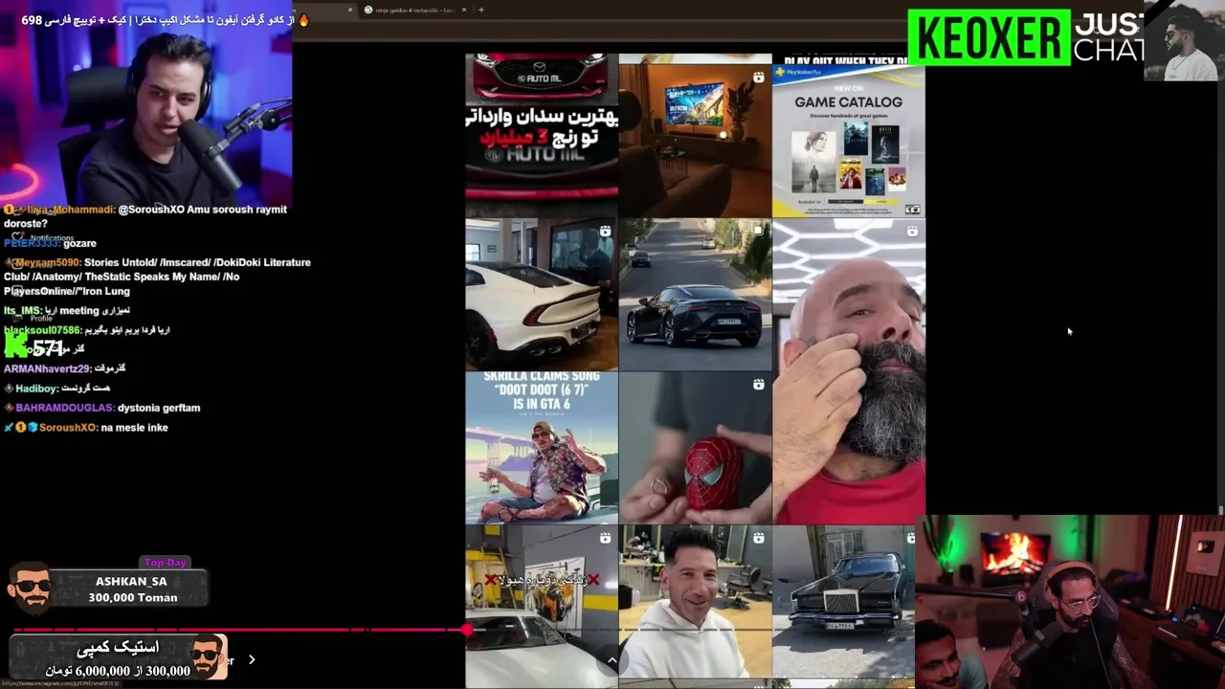Click the scroll-up chevron button
1225x689 pixels.
tap(612, 660)
